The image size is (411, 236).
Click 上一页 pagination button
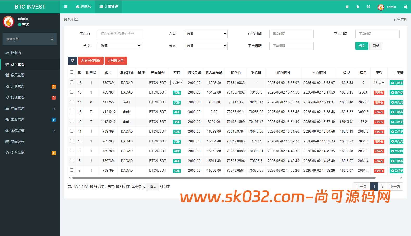pos(362,187)
